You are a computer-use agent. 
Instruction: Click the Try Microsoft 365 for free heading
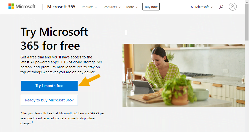click(x=54, y=39)
